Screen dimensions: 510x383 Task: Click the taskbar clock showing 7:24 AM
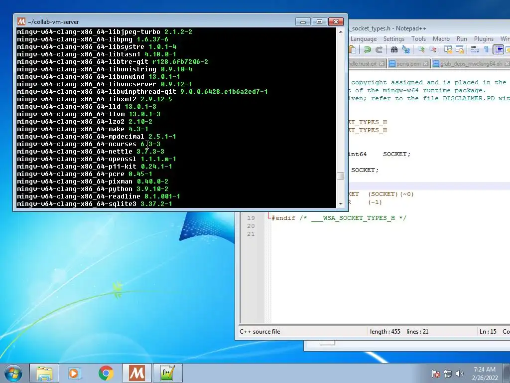[x=485, y=374]
